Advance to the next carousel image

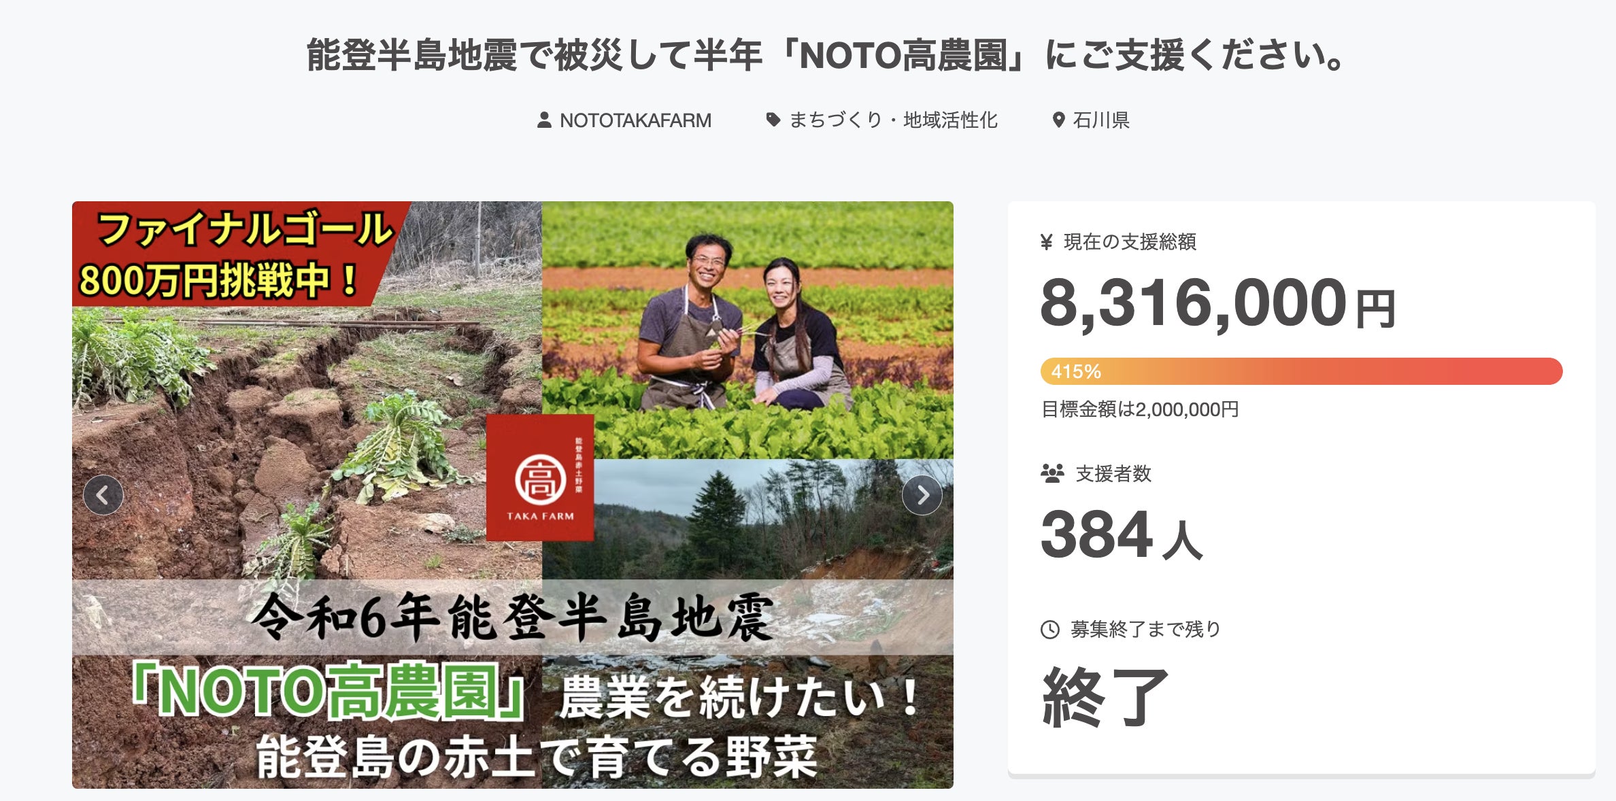[922, 495]
